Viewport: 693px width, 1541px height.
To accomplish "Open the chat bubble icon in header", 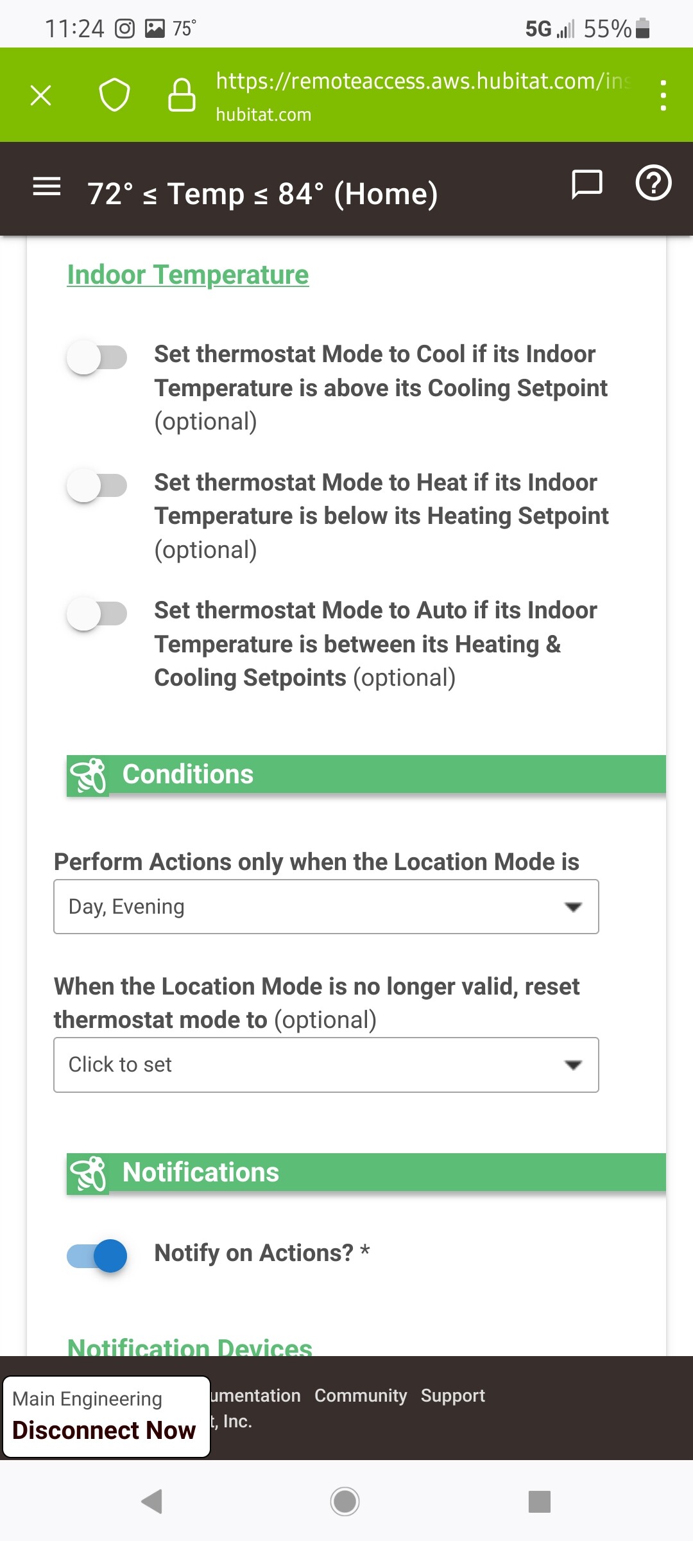I will (x=586, y=184).
